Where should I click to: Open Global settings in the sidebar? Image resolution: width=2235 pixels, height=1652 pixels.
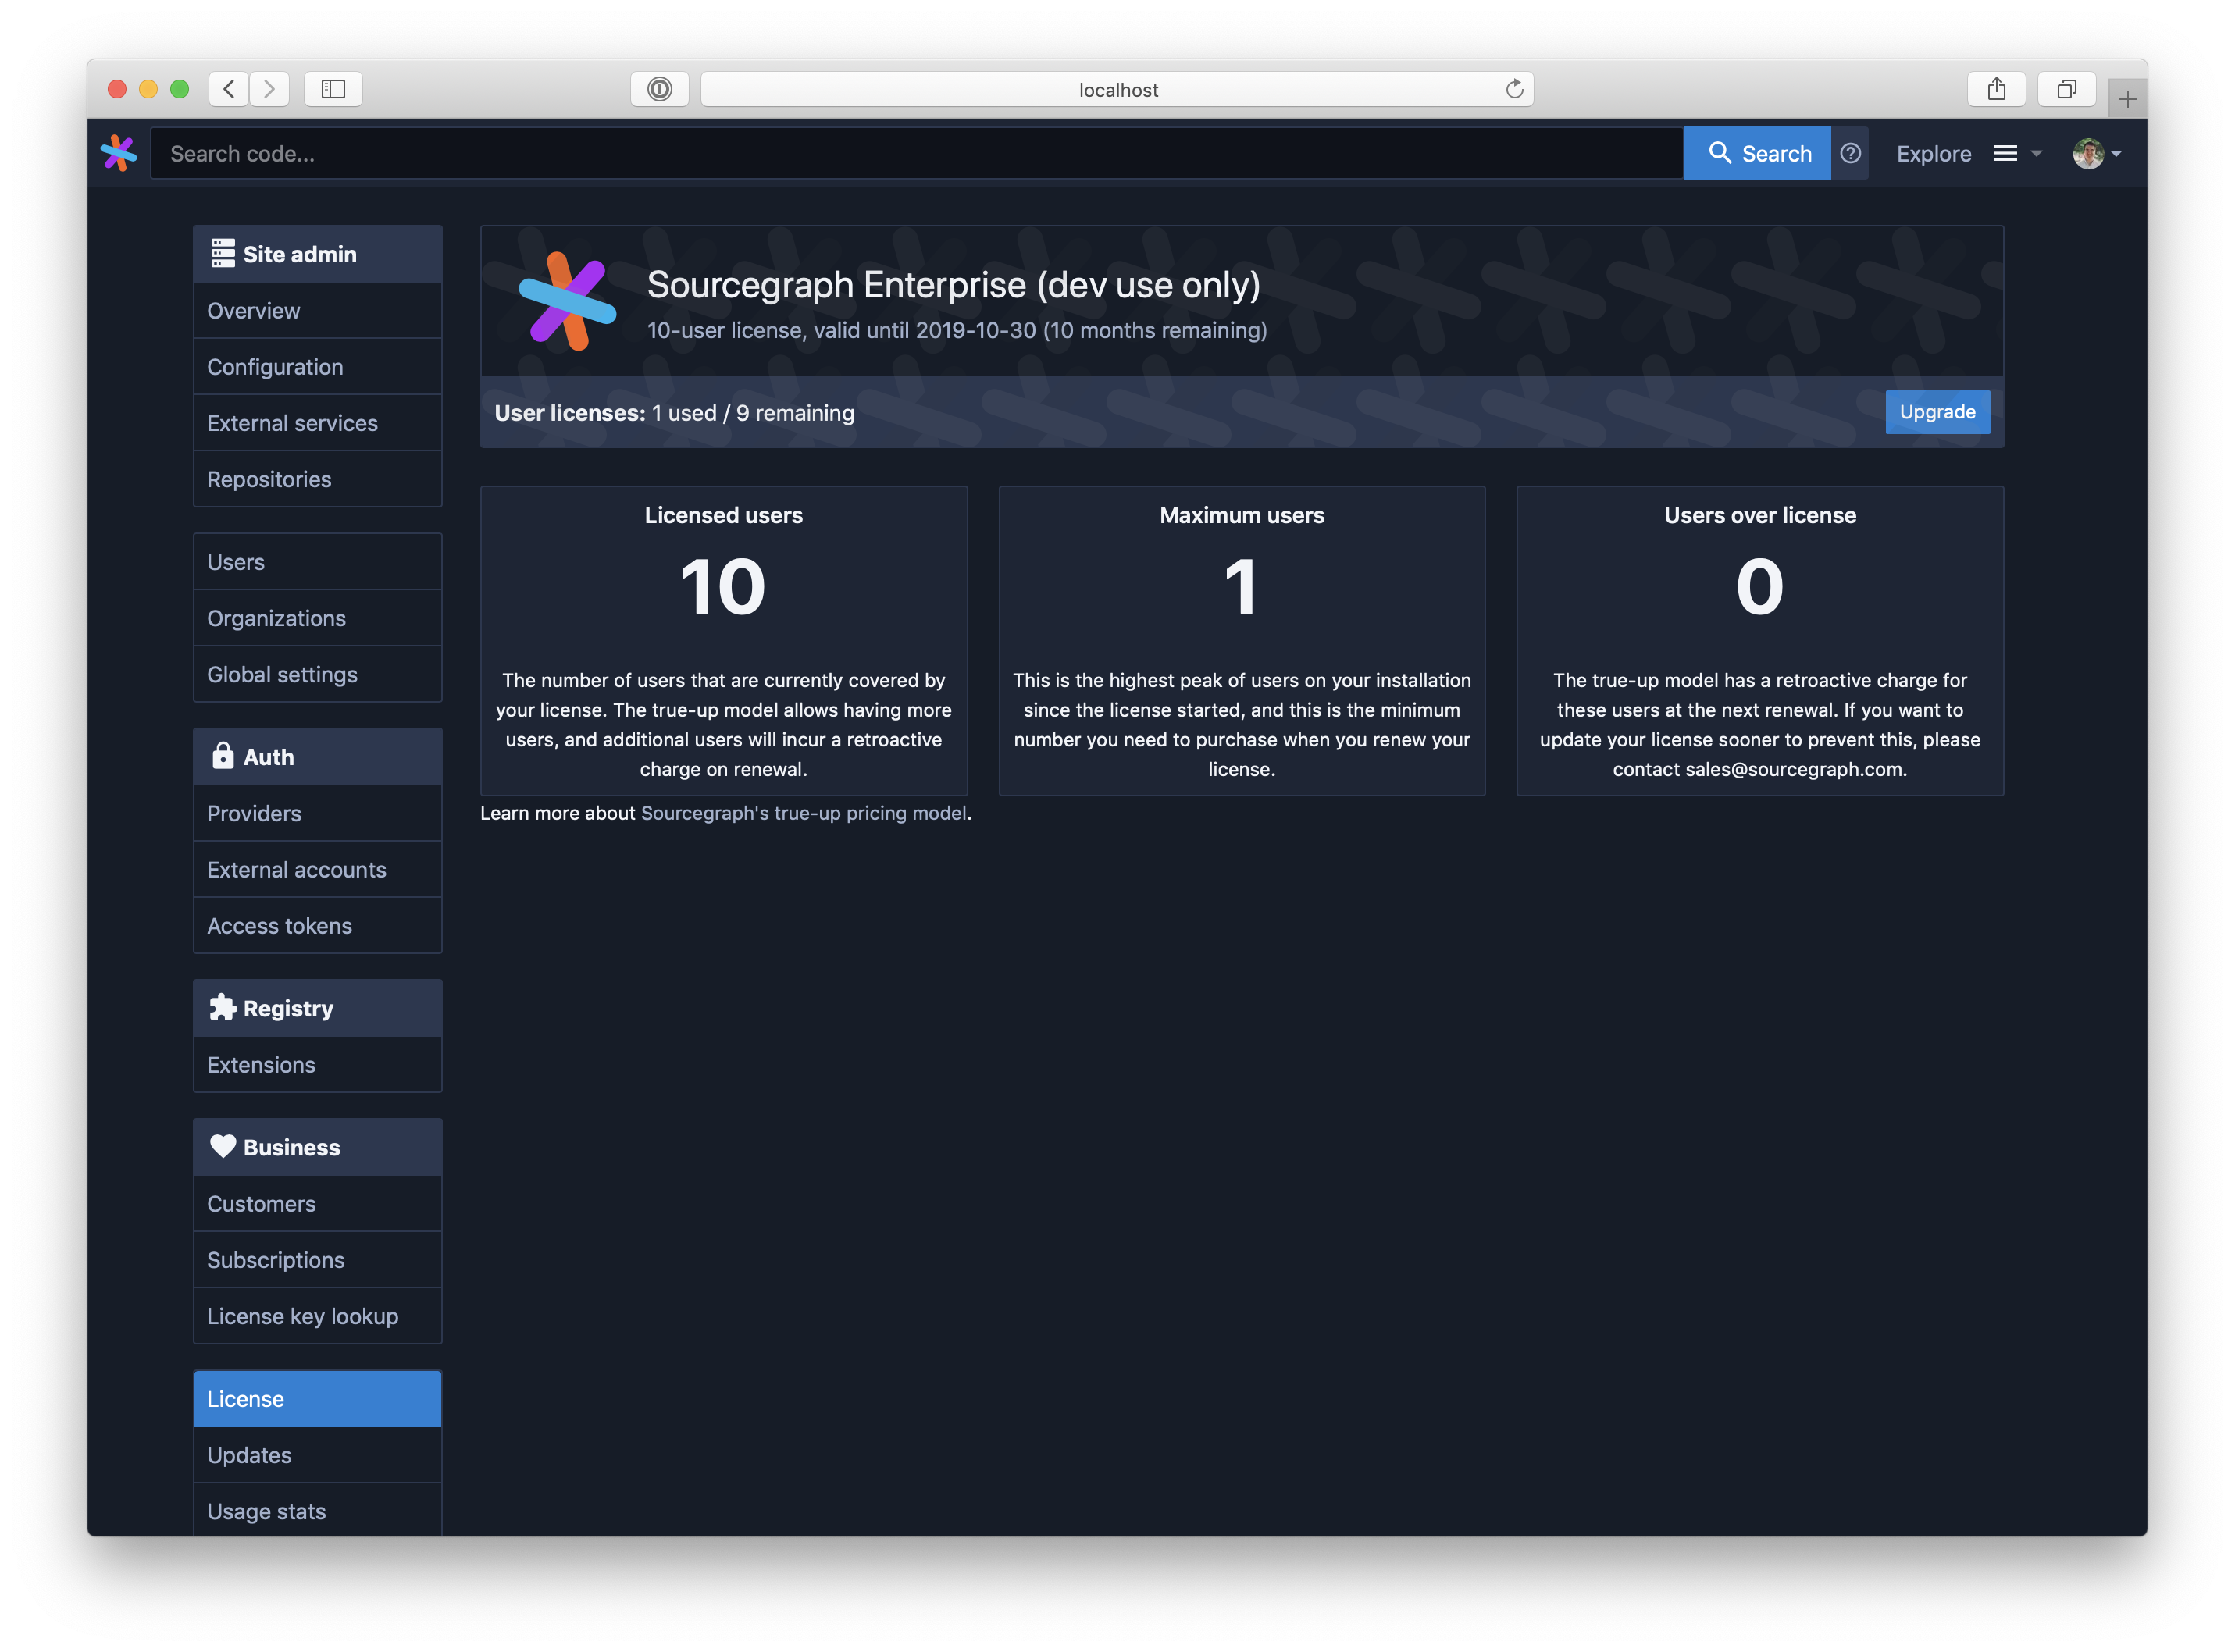[x=317, y=674]
